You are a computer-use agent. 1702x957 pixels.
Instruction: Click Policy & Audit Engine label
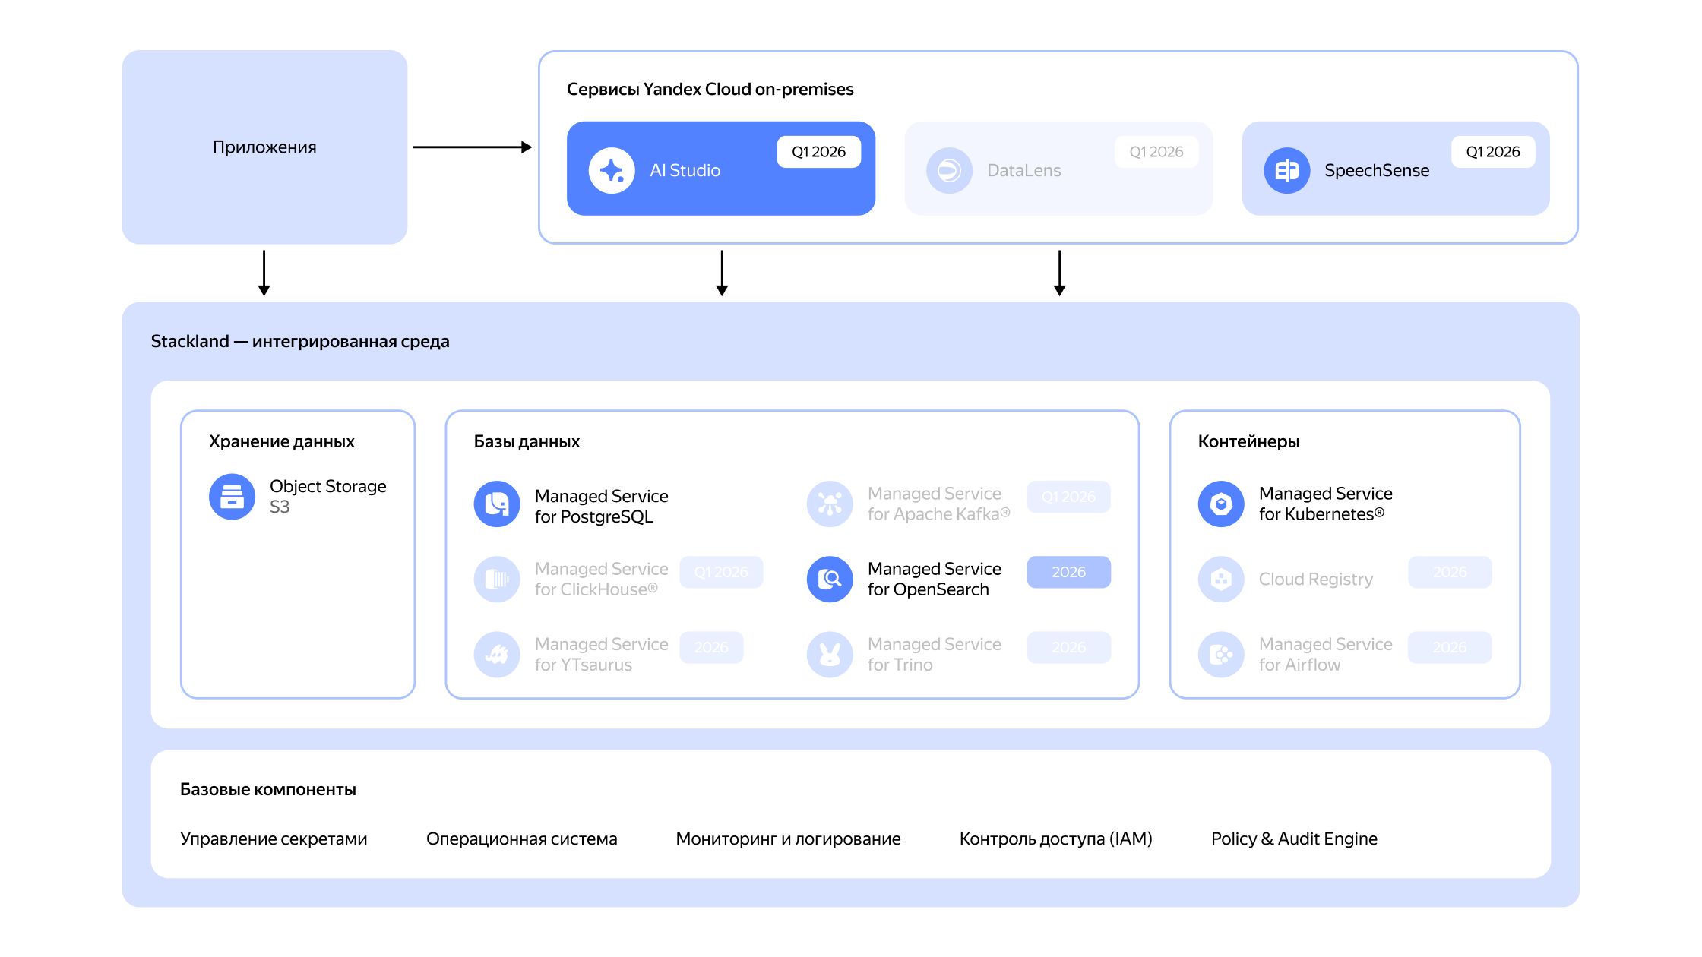tap(1293, 839)
